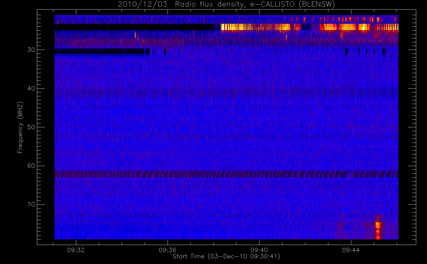Viewport: 427px width, 264px height.
Task: Click the plot title '2010/12/03 Radio flux density, e-CALLISTO (BLENSW)'
Action: (x=226, y=4)
